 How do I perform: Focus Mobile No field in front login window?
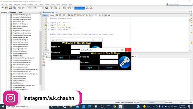(109, 57)
